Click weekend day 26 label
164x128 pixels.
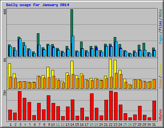(130, 124)
